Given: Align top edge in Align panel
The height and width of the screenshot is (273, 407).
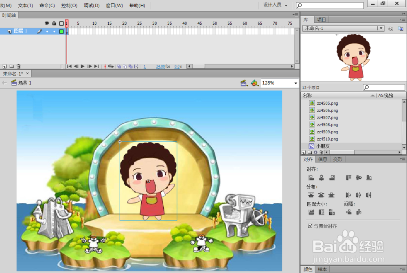Looking at the screenshot, I should click(348, 178).
